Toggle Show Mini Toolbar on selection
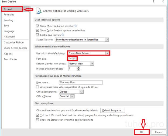Image resolution: width=168 pixels, height=136 pixels. click(37, 26)
